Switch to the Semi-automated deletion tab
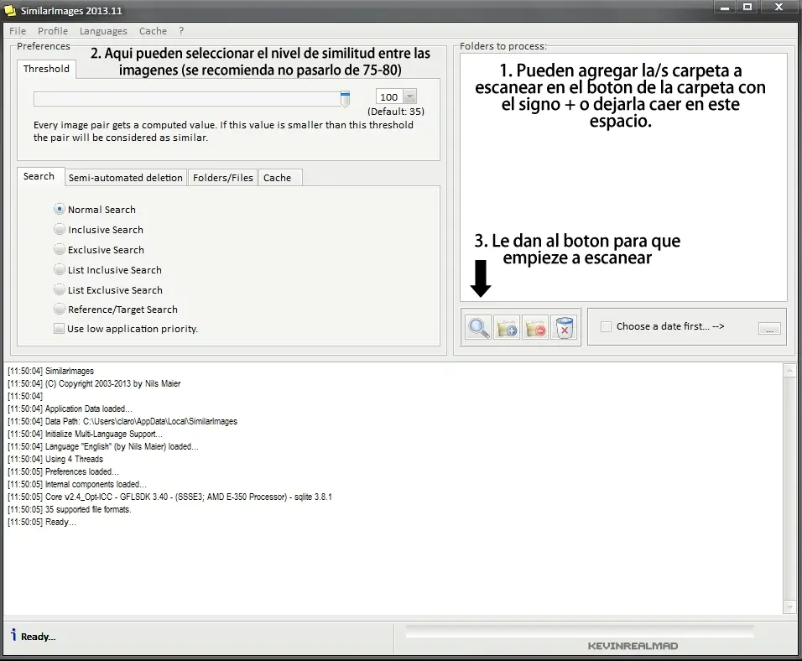Image resolution: width=802 pixels, height=661 pixels. [x=125, y=178]
